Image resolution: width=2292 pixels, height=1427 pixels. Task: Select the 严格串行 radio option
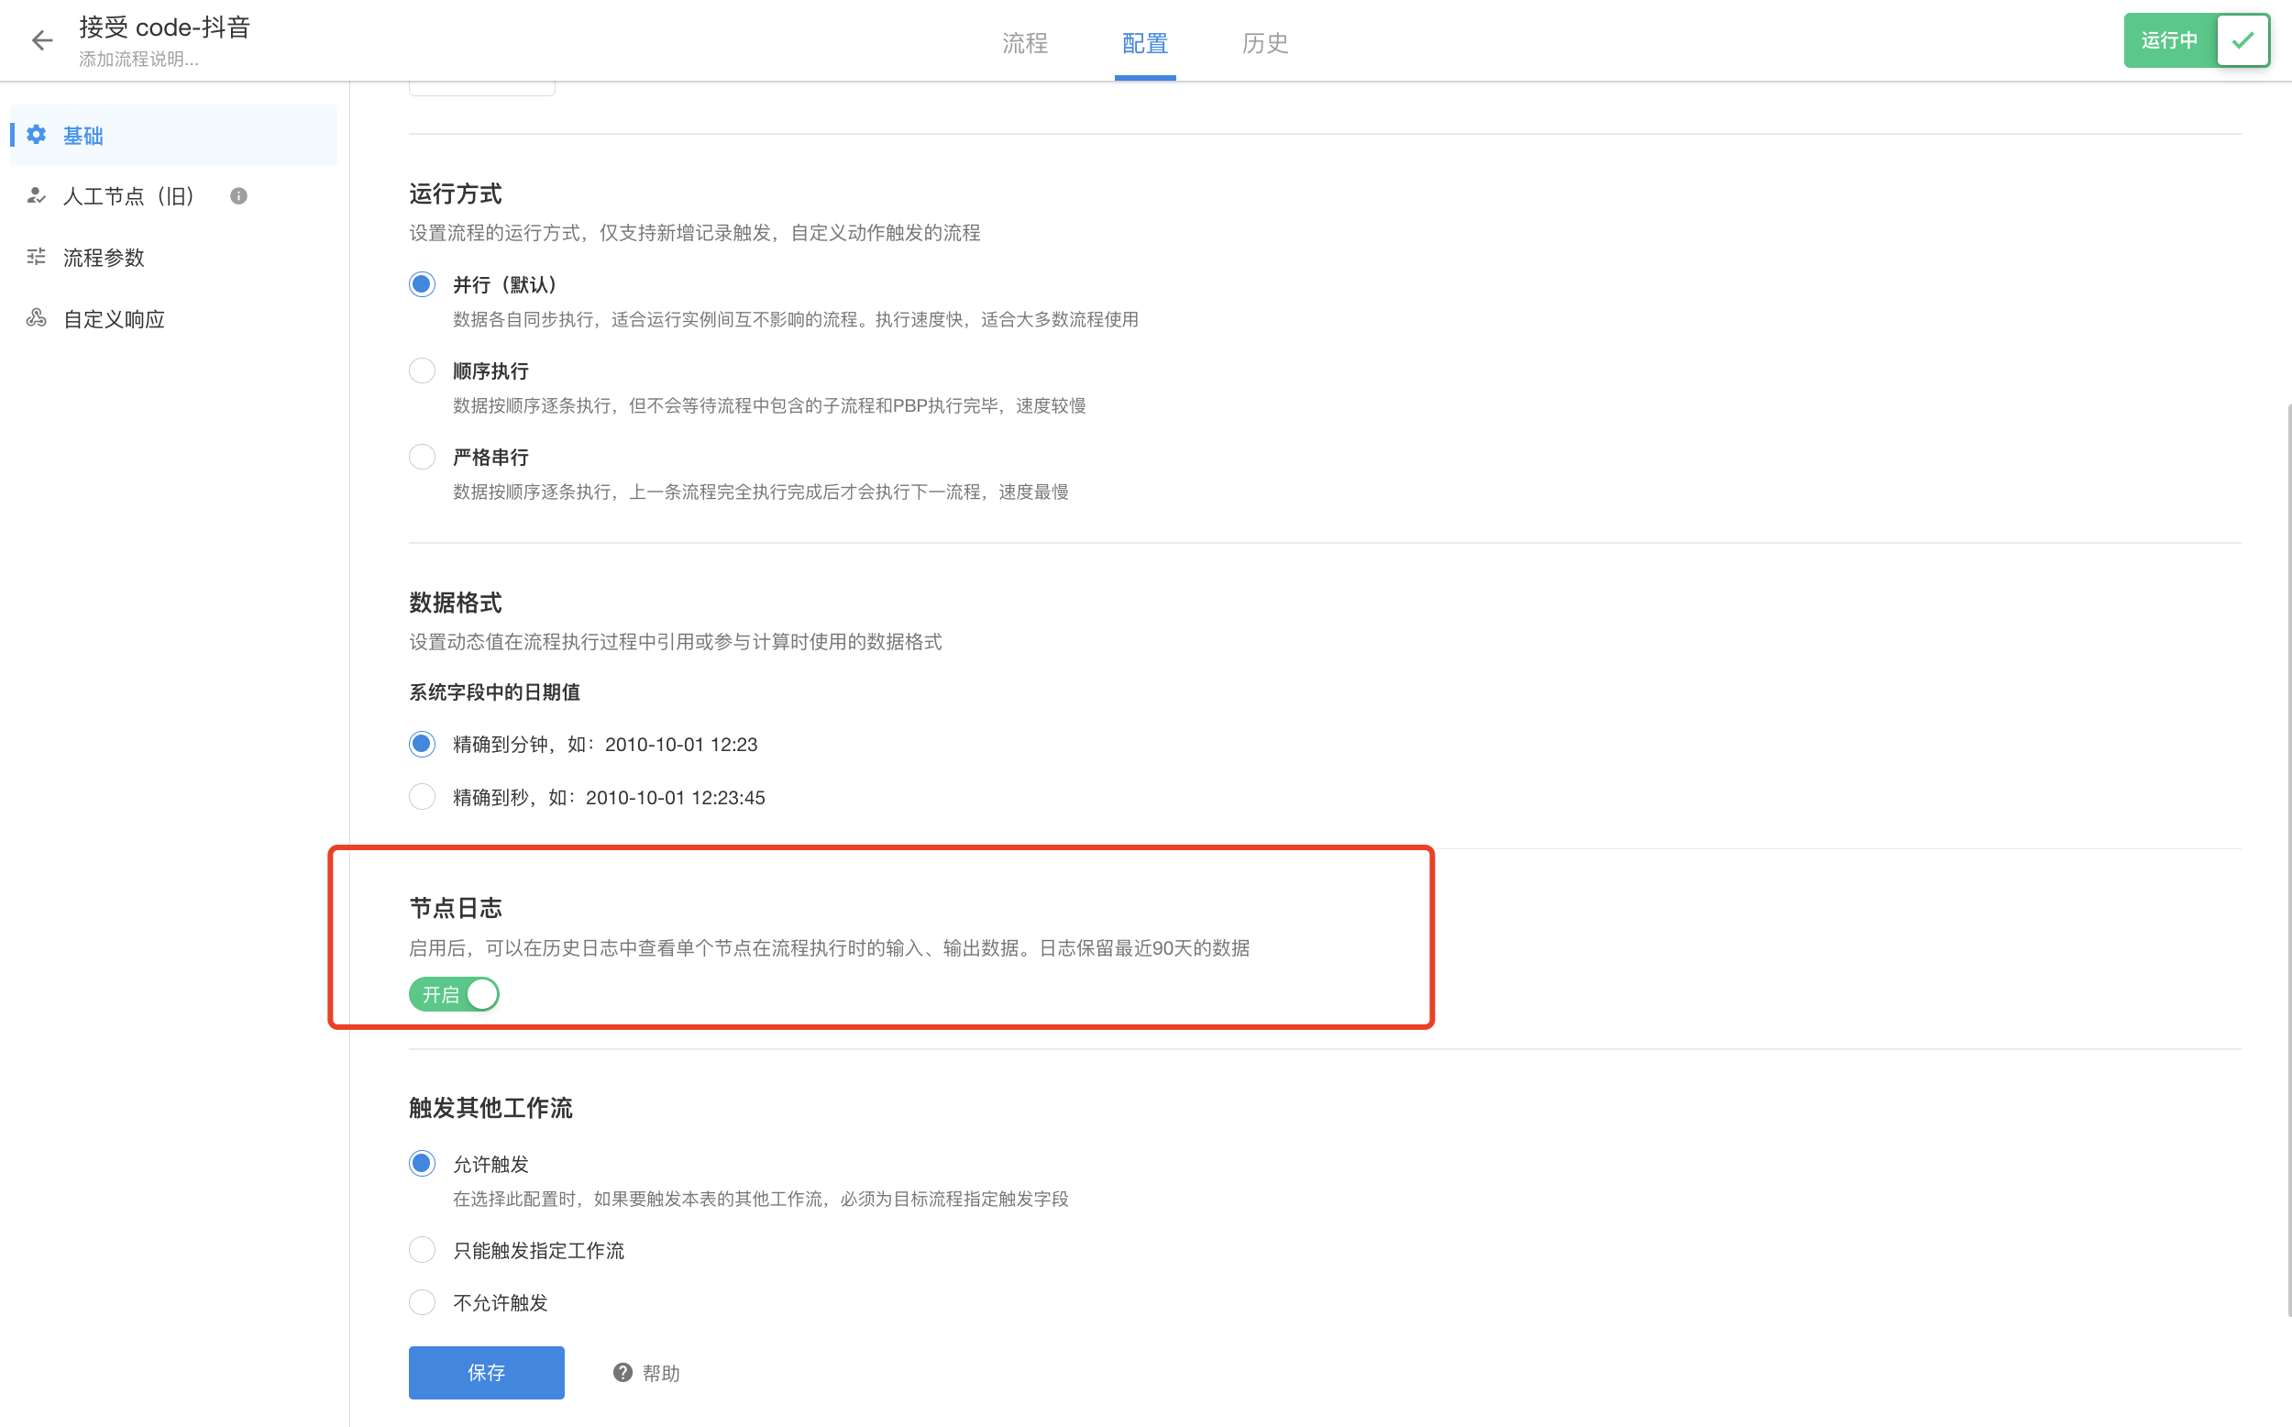tap(422, 457)
